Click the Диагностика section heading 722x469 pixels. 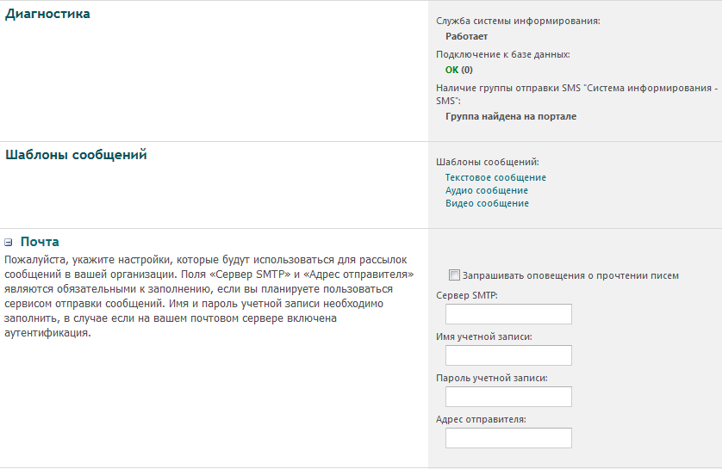tap(47, 14)
